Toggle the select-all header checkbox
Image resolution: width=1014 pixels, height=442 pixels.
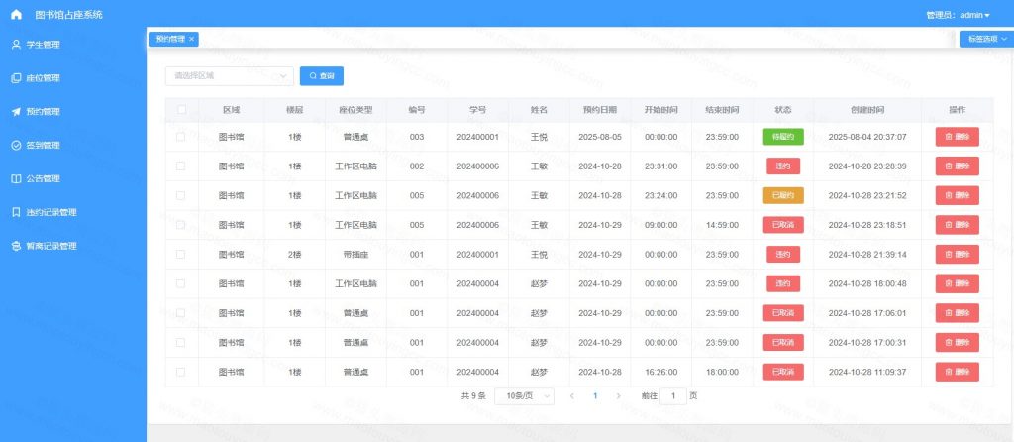181,110
